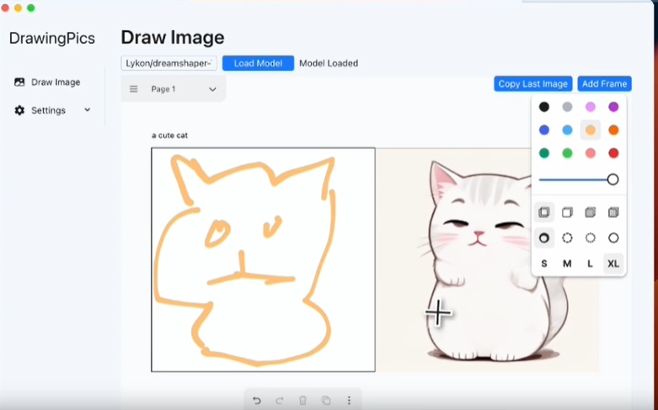Expand the Settings sidebar chevron
The height and width of the screenshot is (410, 658).
[x=87, y=109]
